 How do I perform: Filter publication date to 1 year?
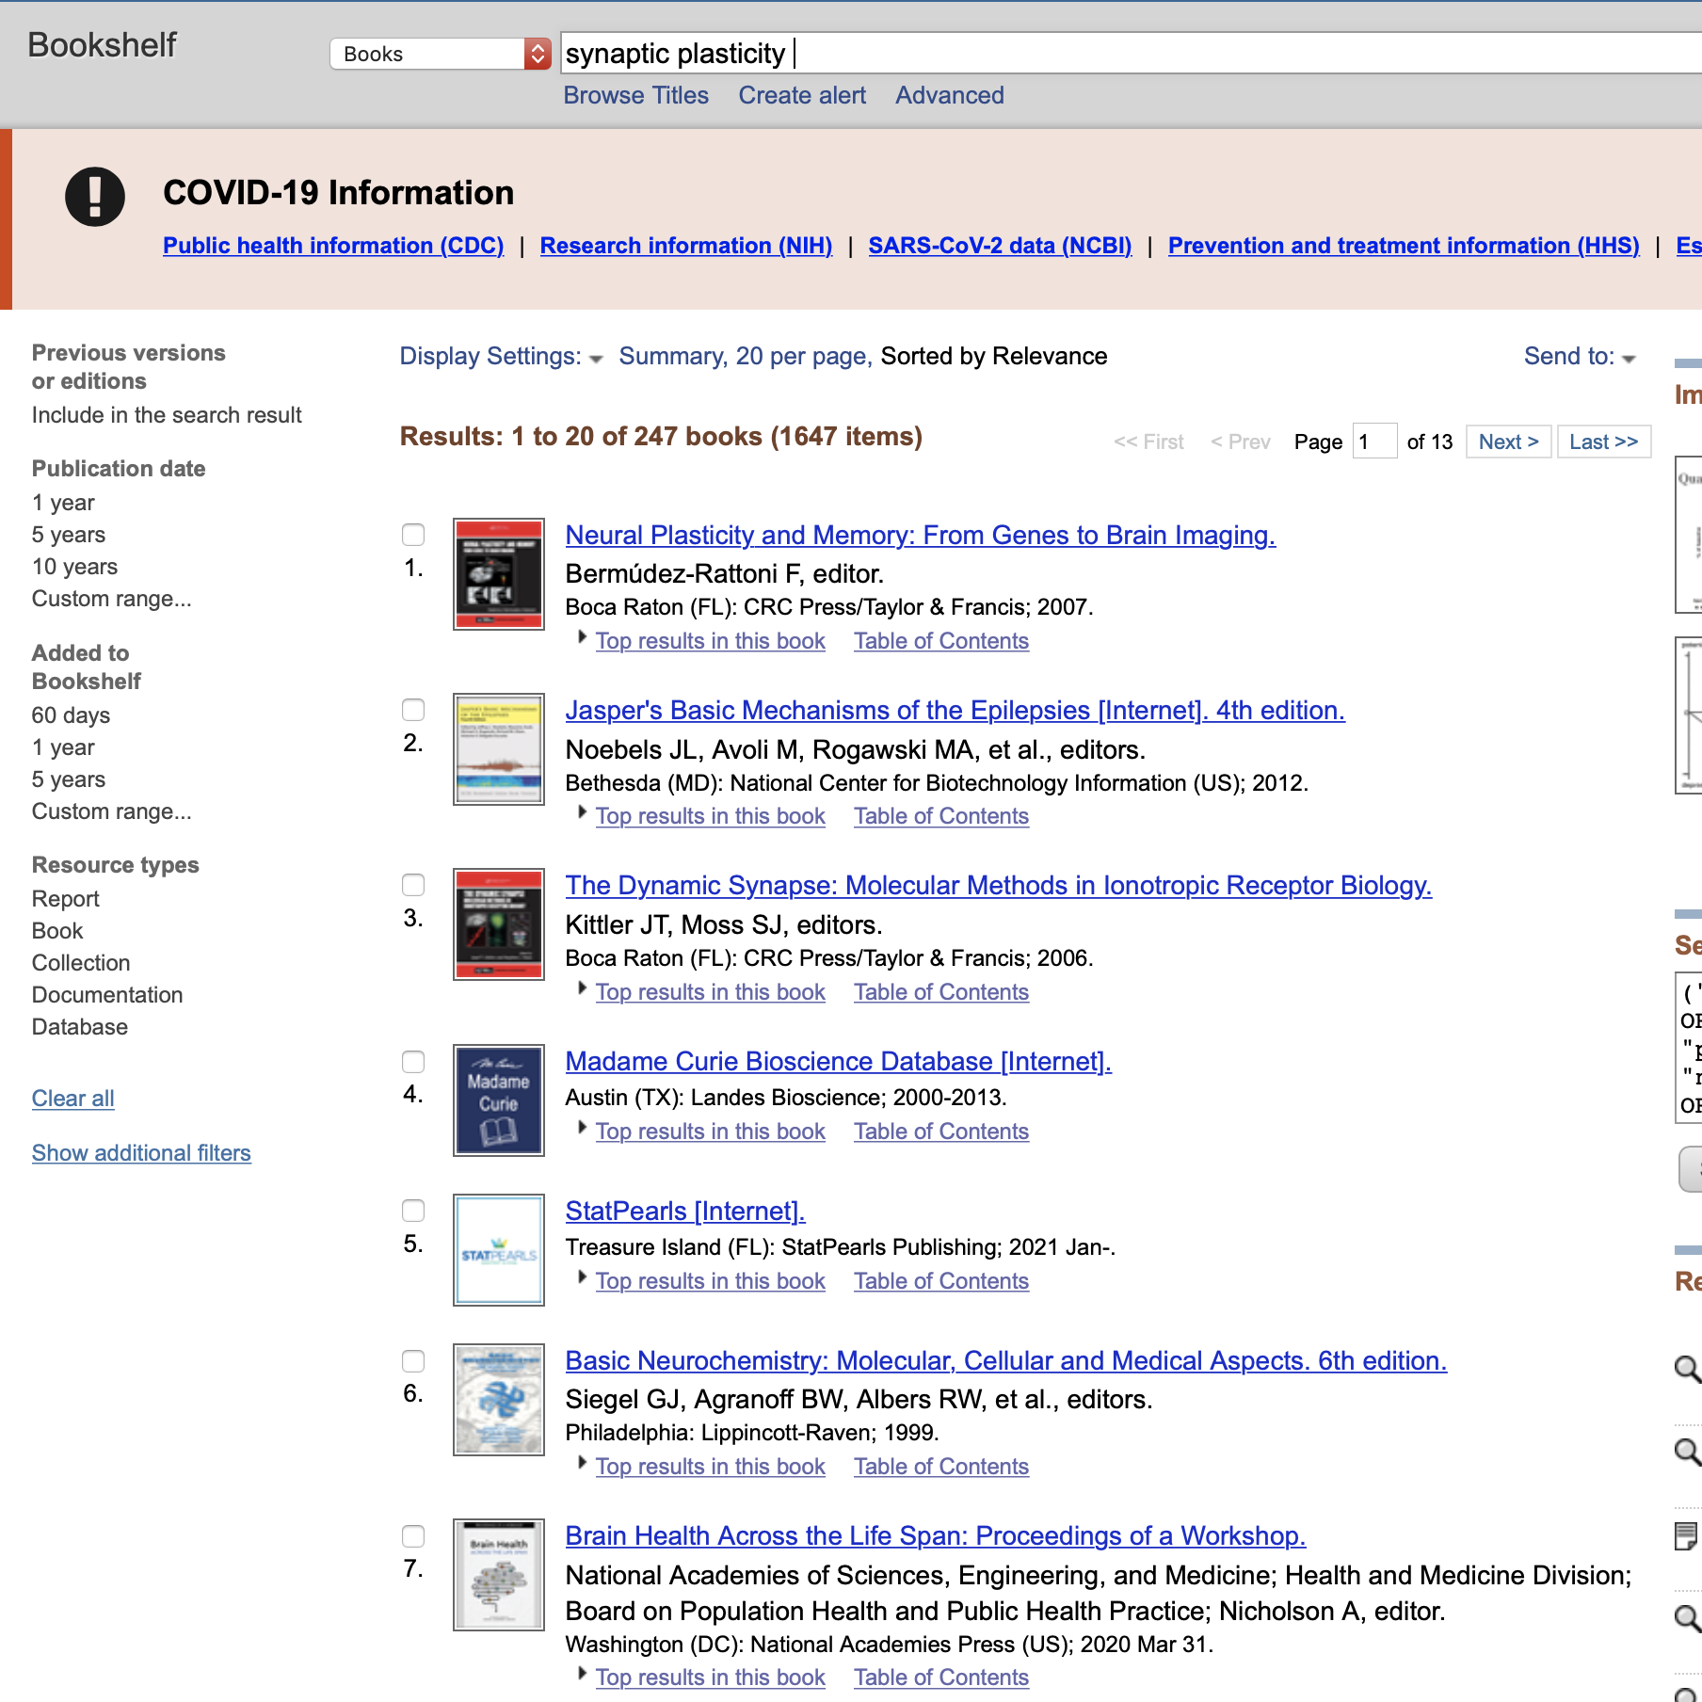click(63, 503)
